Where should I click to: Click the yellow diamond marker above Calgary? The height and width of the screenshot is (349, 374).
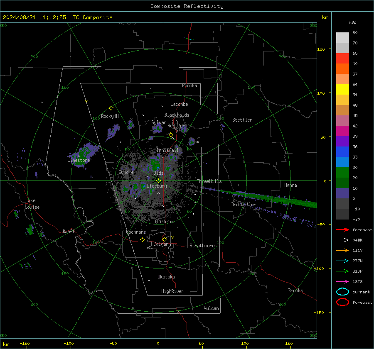(164, 239)
